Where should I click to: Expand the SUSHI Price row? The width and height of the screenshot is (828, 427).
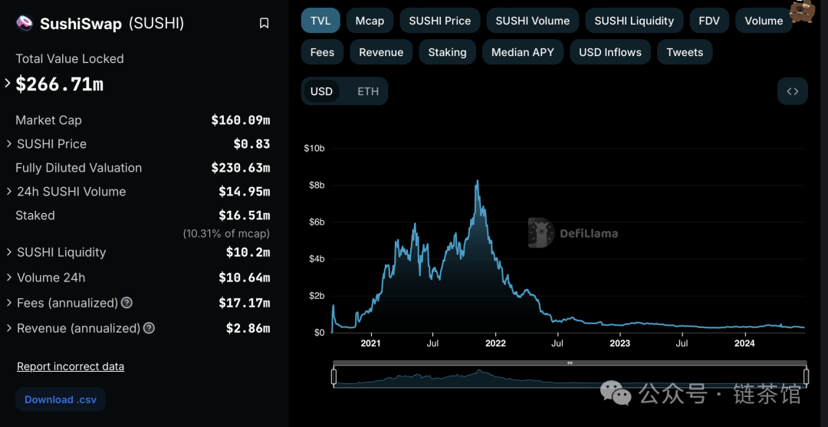click(9, 143)
